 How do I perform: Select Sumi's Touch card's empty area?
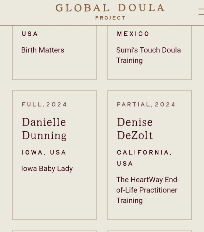[x=149, y=72]
